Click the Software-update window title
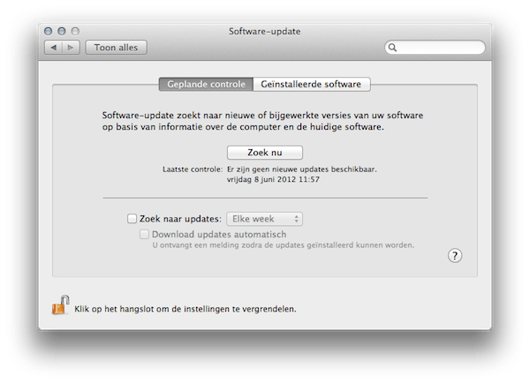The width and height of the screenshot is (530, 383). (265, 32)
